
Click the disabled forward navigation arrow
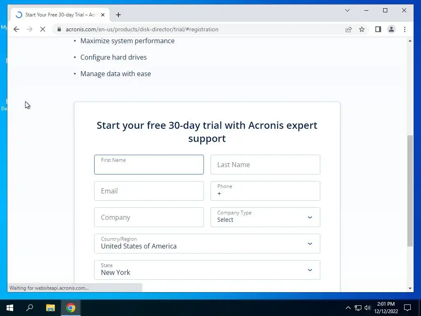(30, 29)
